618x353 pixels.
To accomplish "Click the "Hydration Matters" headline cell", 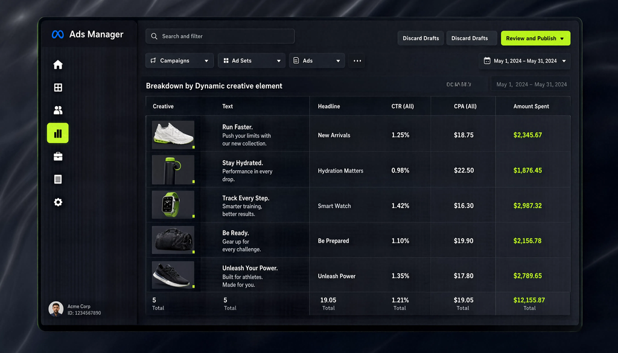I will (340, 171).
